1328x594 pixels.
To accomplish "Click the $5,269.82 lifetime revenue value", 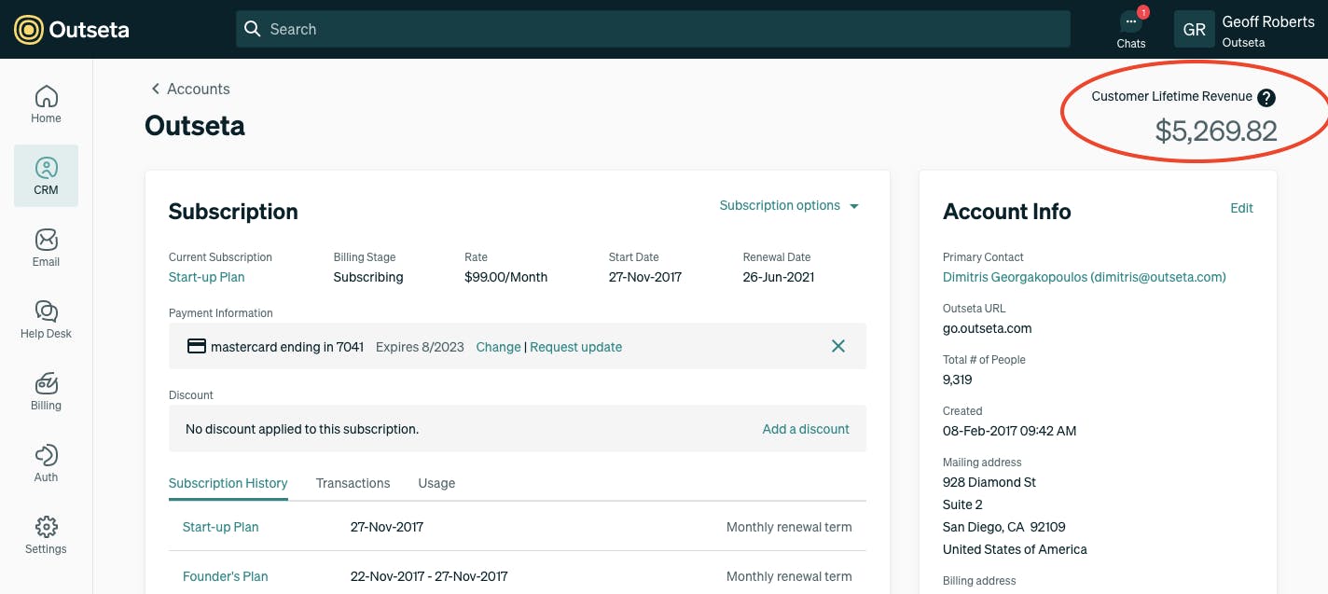I will [x=1216, y=131].
